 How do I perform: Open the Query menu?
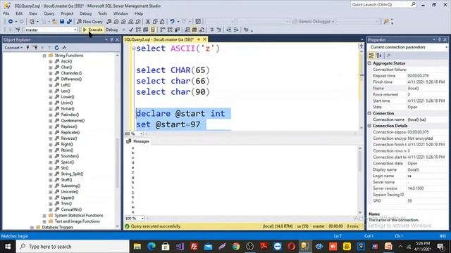[49, 13]
